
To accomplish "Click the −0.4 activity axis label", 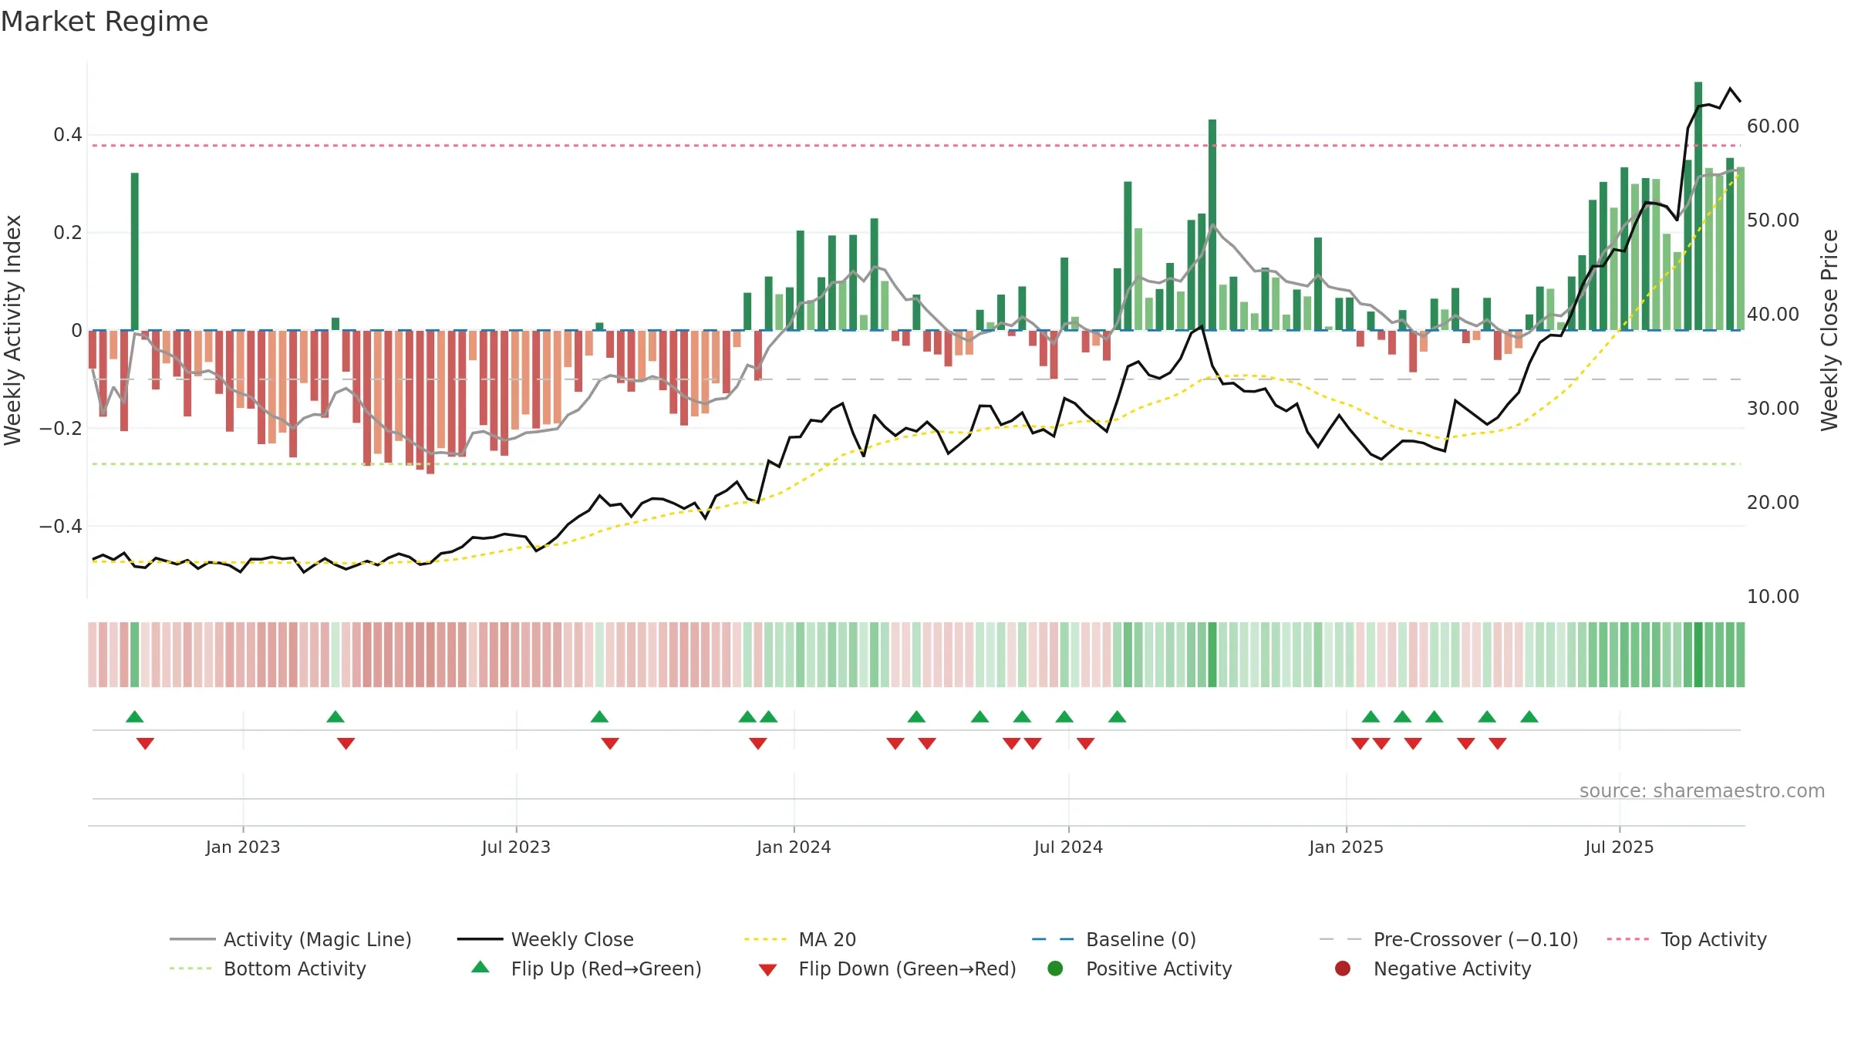I will pos(61,526).
